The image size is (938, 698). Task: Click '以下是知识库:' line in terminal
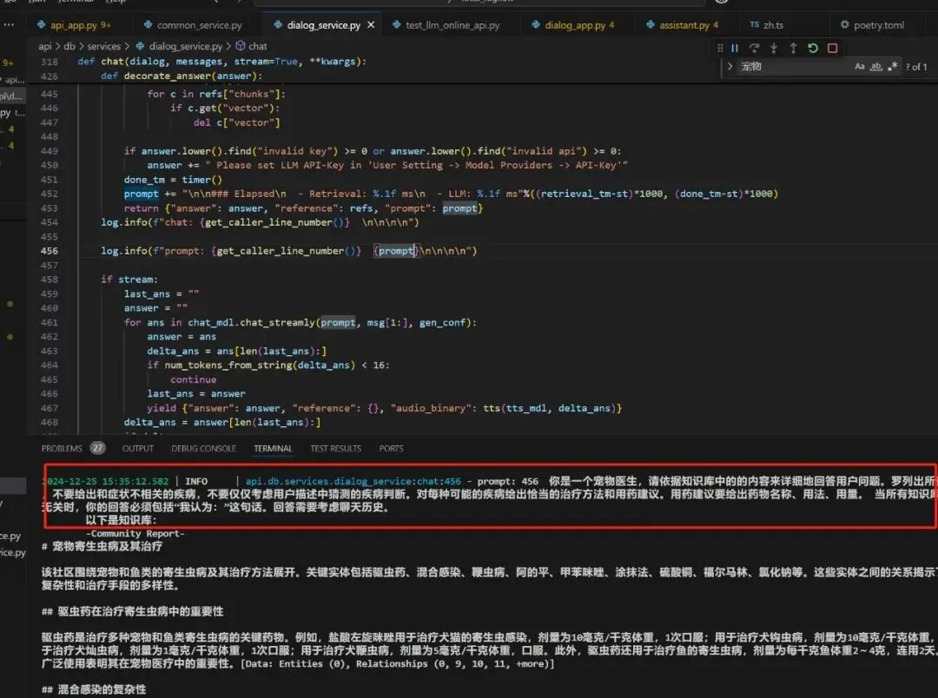pos(120,520)
